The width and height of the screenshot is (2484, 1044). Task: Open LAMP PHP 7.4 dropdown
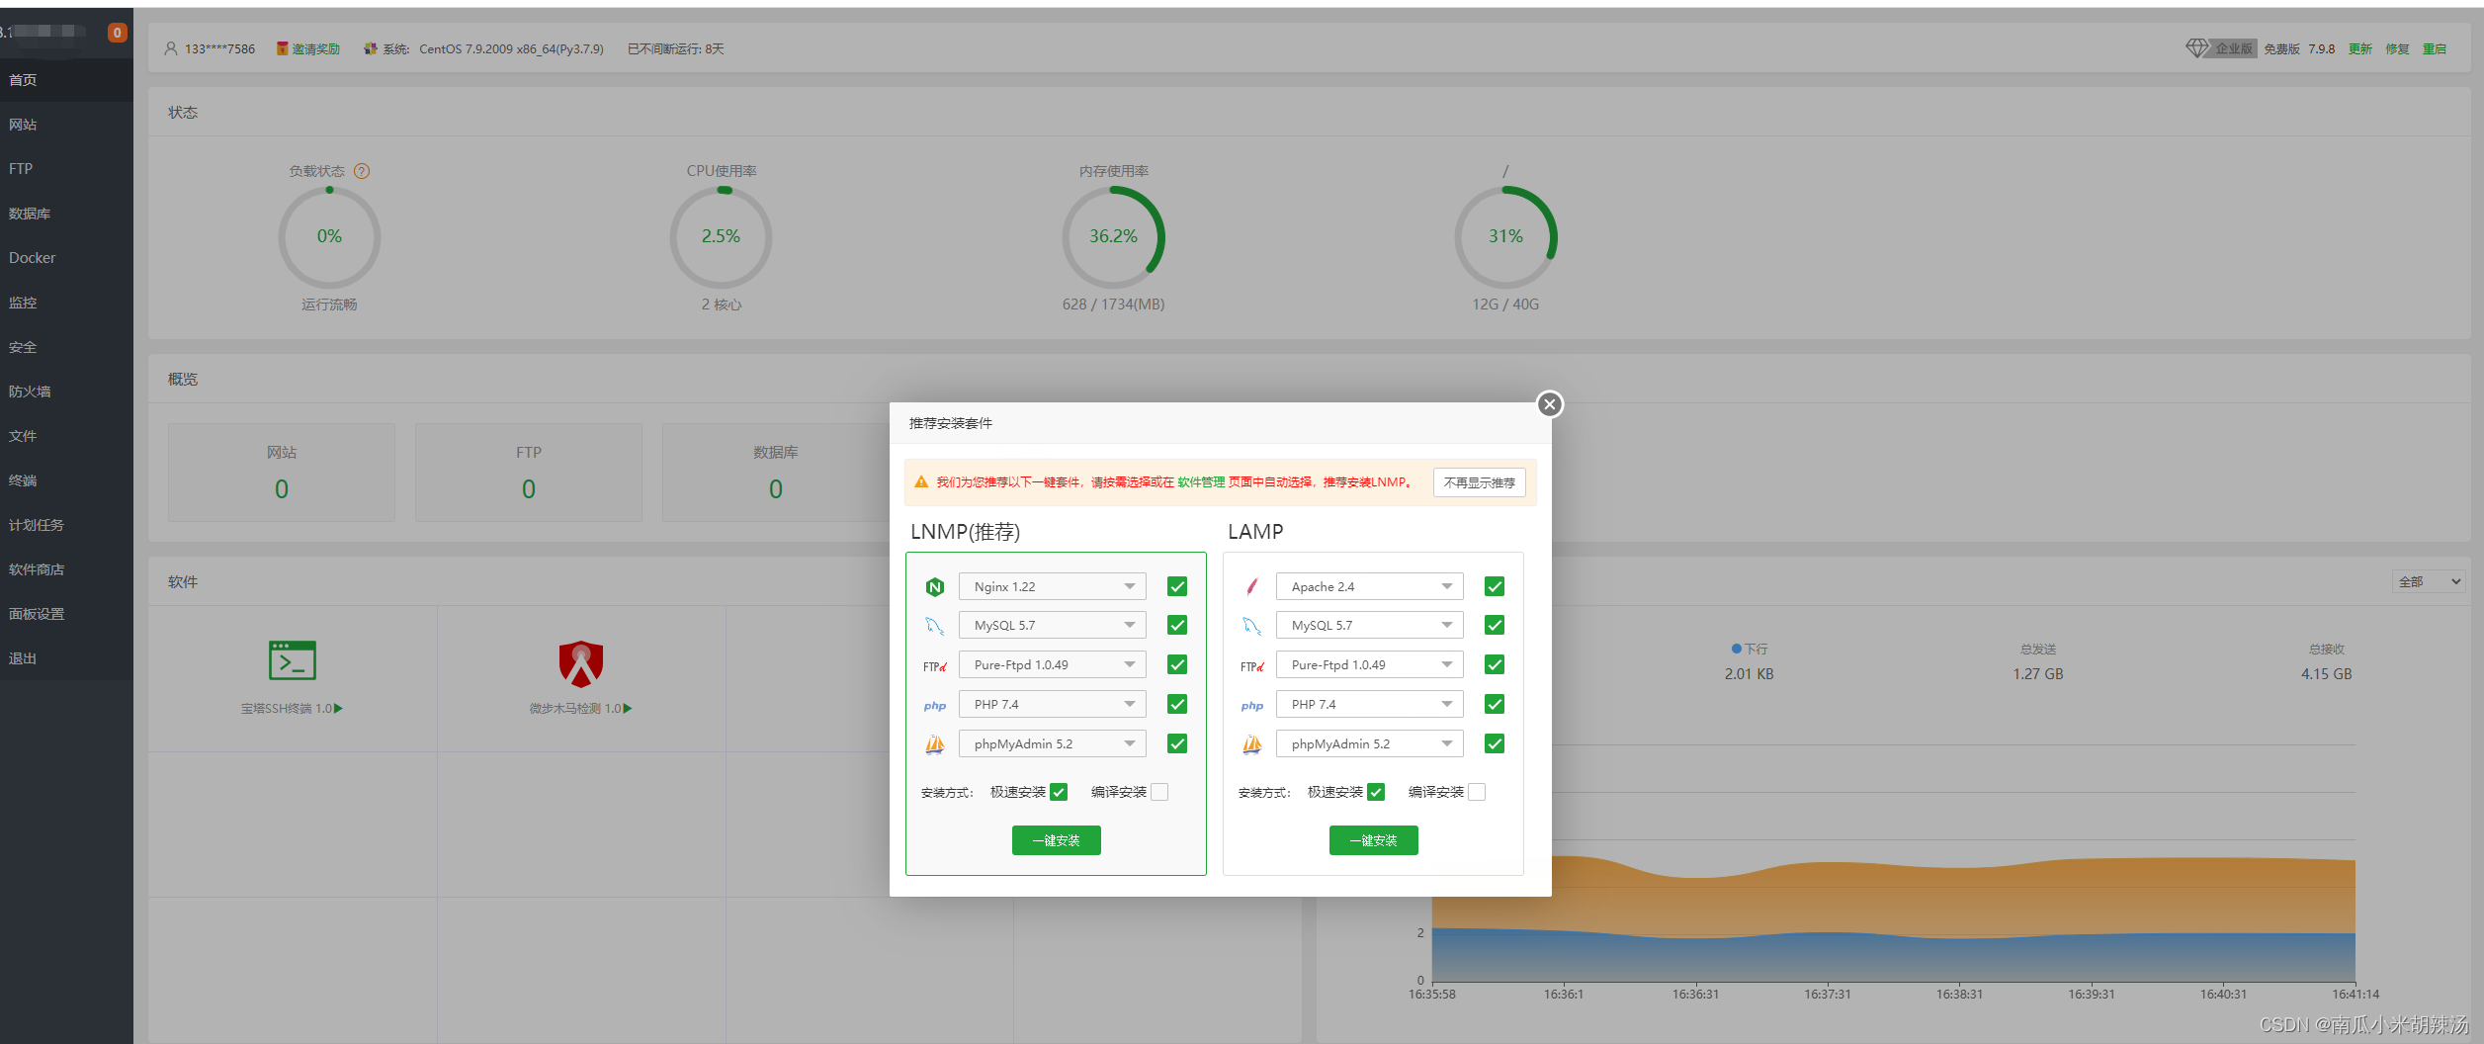click(x=1370, y=705)
